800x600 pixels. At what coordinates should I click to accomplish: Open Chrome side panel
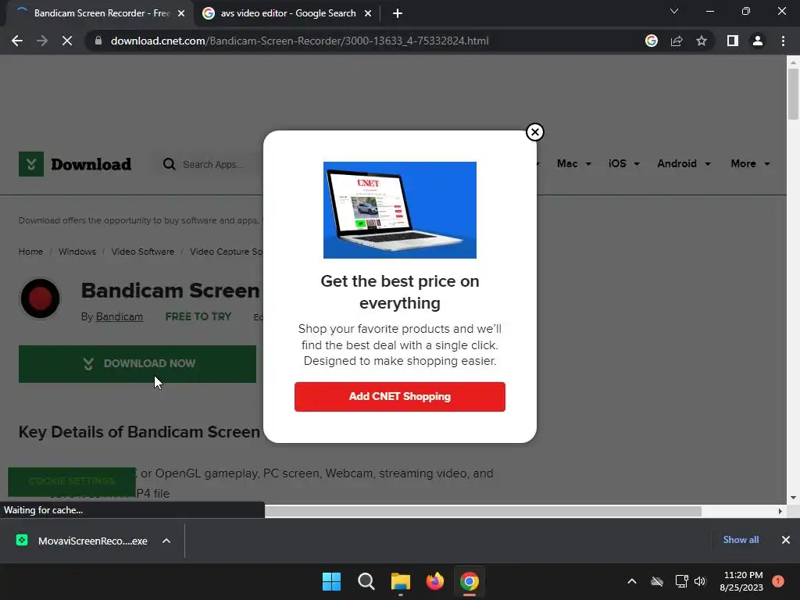[x=732, y=41]
